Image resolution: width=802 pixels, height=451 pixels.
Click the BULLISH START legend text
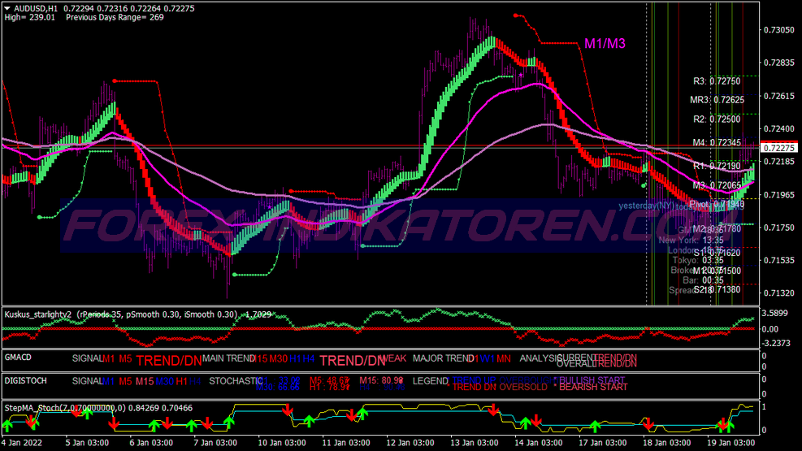[594, 380]
